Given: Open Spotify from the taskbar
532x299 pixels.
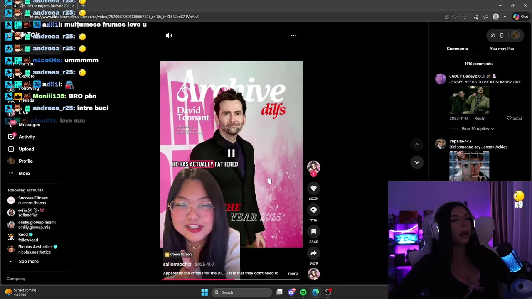Looking at the screenshot, I should point(303,292).
